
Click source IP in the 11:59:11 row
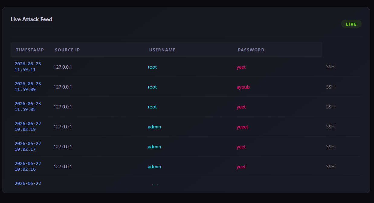tap(63, 67)
